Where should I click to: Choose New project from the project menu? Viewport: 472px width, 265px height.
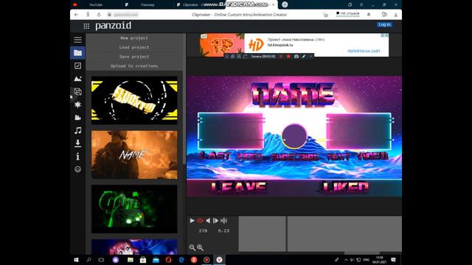click(134, 38)
